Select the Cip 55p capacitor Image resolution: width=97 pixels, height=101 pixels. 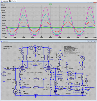35,62
